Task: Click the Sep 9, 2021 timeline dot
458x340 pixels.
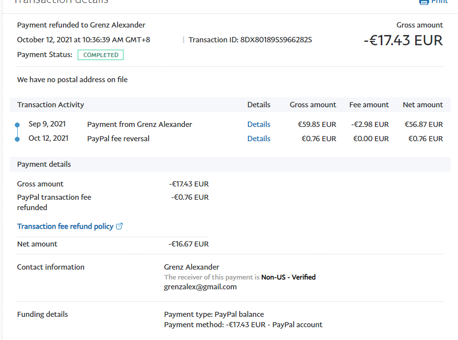Action: (x=17, y=125)
